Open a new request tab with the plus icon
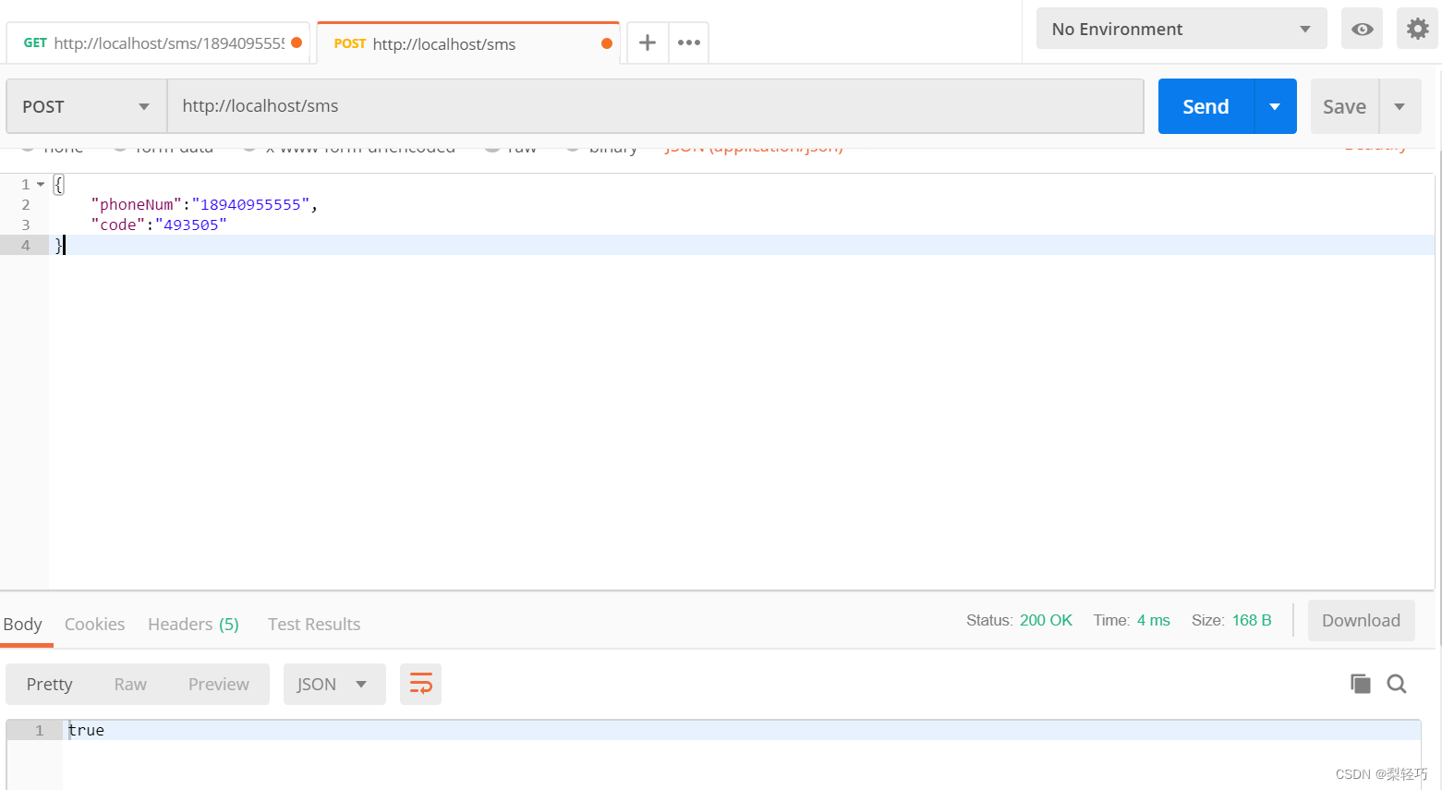The image size is (1442, 790). point(647,43)
